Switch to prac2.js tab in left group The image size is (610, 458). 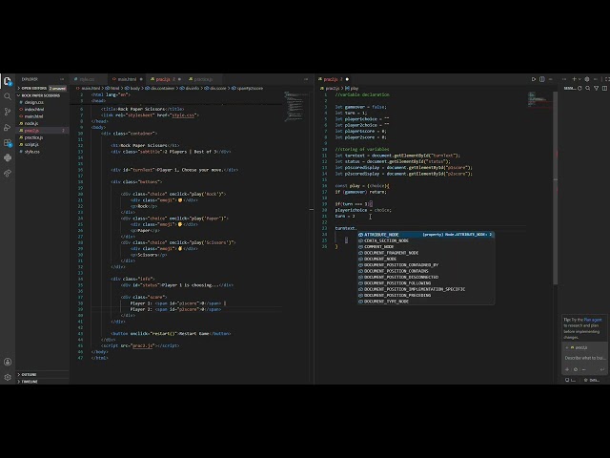pyautogui.click(x=163, y=79)
